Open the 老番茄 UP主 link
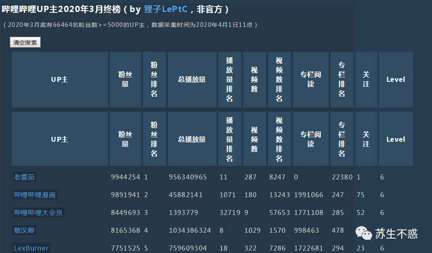 point(24,177)
